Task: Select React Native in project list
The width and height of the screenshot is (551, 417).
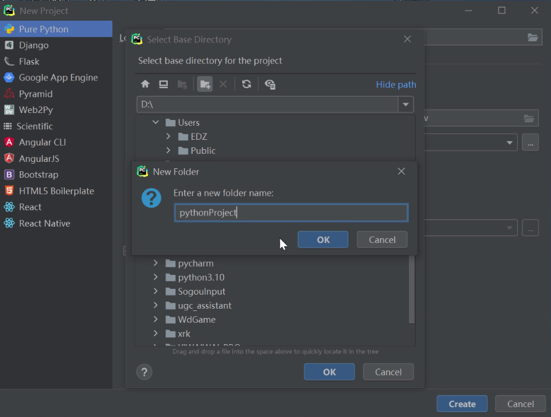Action: 44,223
